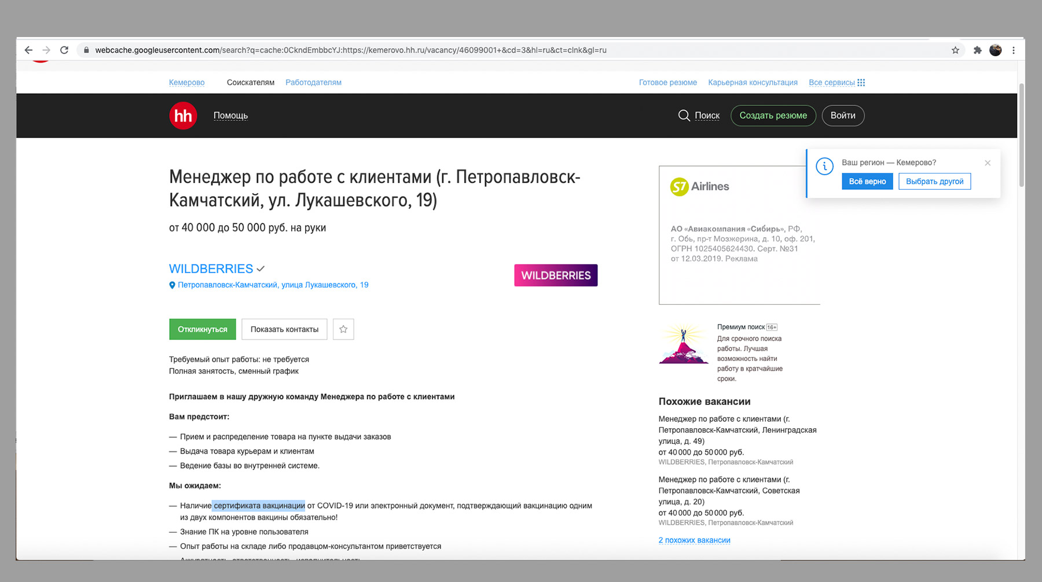Click the highlighted сертификата вакцинации text

tap(259, 506)
